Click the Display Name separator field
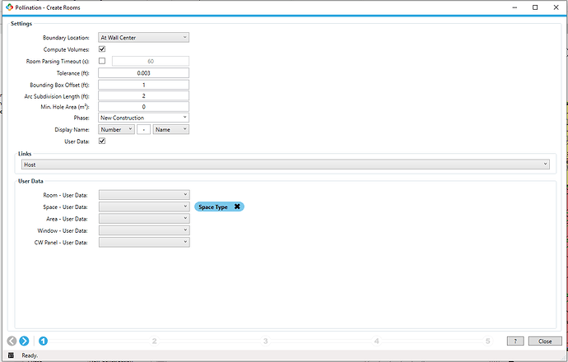The width and height of the screenshot is (568, 362). click(144, 129)
